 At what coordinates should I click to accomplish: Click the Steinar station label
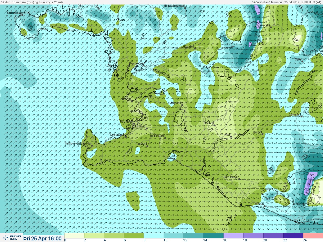259,204
